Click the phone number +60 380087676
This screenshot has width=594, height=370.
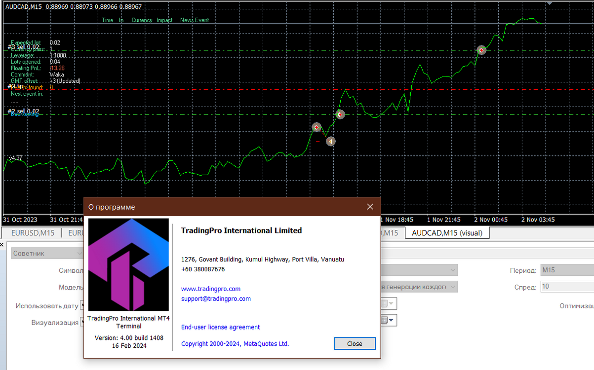(203, 269)
